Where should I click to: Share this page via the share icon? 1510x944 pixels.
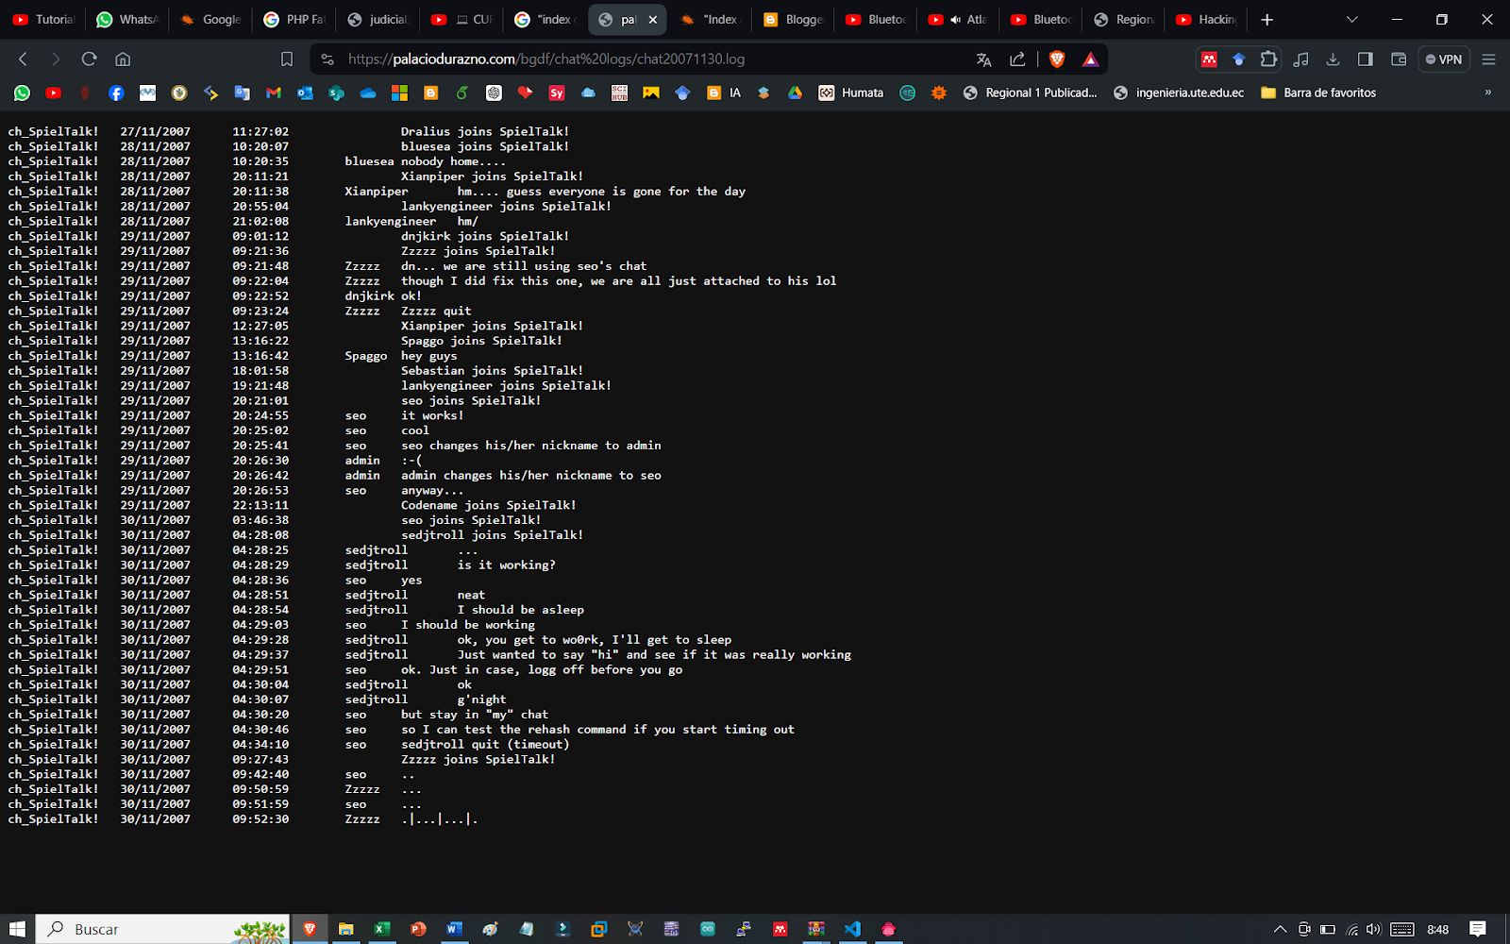pyautogui.click(x=1017, y=59)
